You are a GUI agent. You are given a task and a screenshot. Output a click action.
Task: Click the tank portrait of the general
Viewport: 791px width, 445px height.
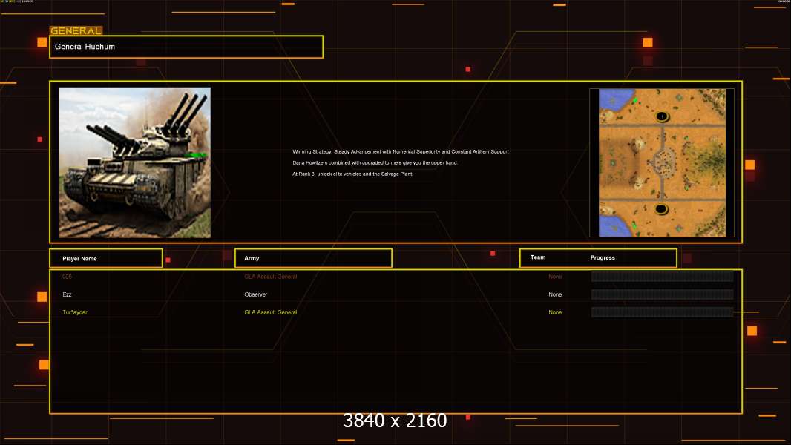[x=135, y=162]
